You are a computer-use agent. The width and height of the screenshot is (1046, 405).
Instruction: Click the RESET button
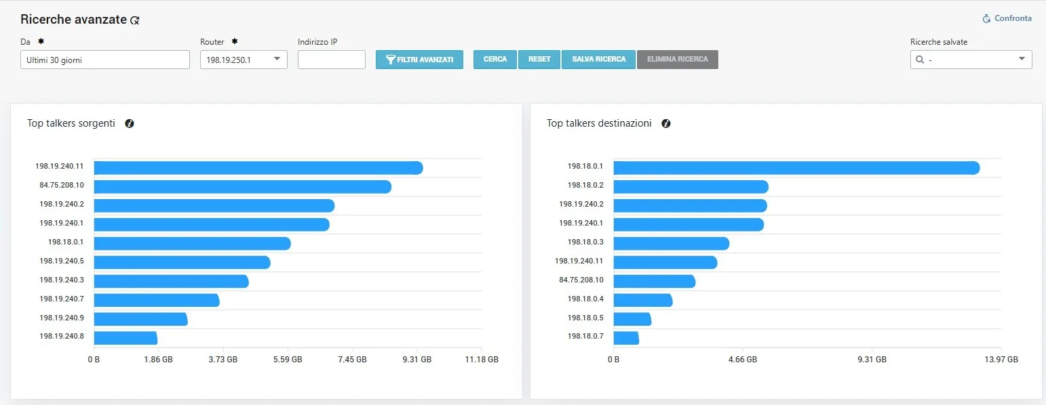539,60
